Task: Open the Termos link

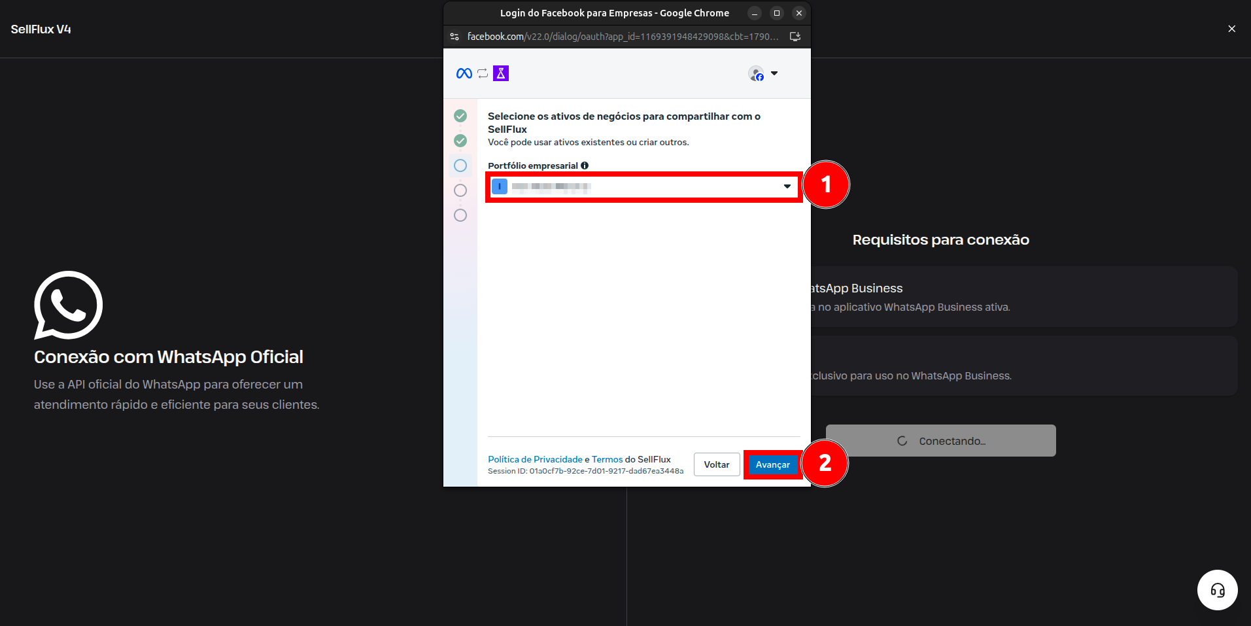Action: click(608, 459)
